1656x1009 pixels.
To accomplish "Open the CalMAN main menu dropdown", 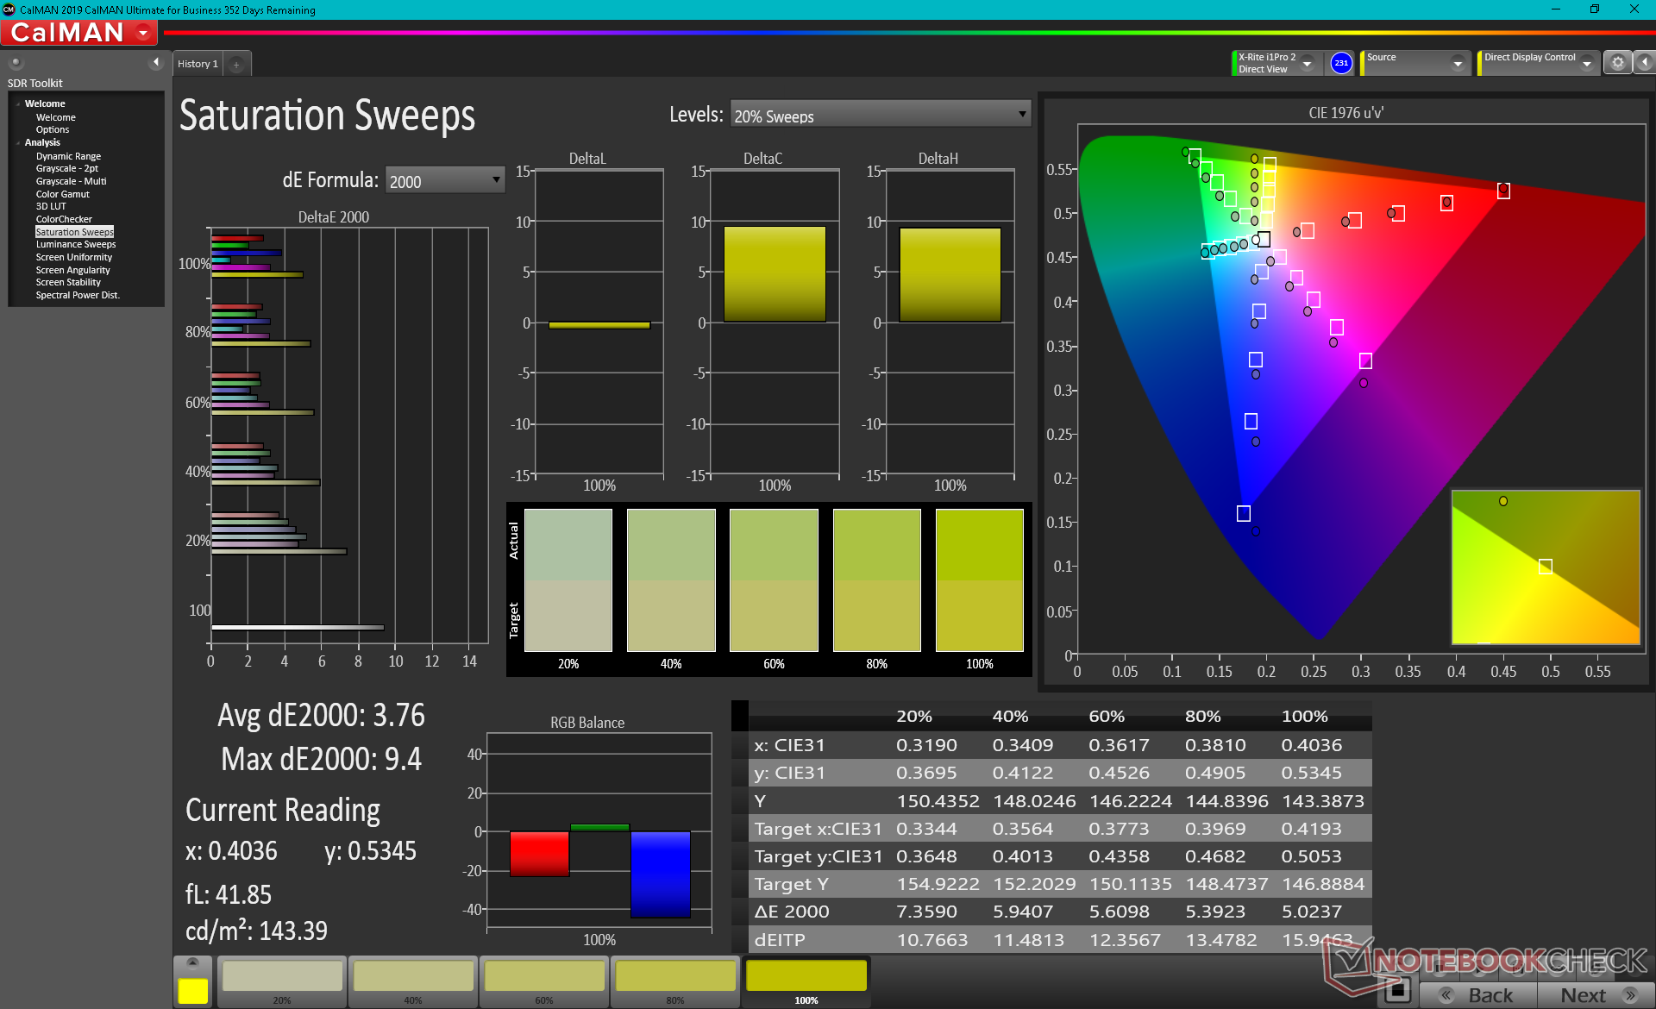I will (x=143, y=33).
